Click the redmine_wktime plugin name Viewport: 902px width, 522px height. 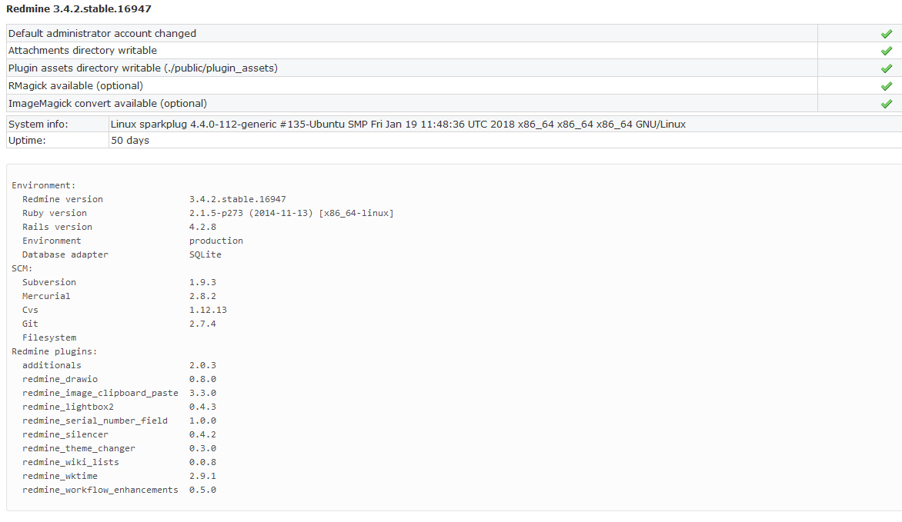(x=60, y=475)
